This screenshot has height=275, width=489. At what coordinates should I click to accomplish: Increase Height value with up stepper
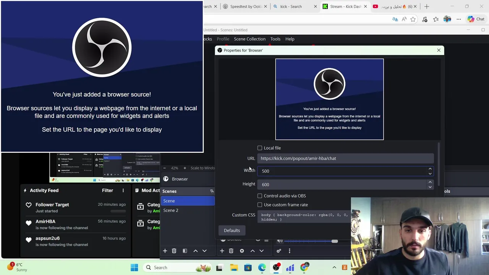[x=430, y=182]
